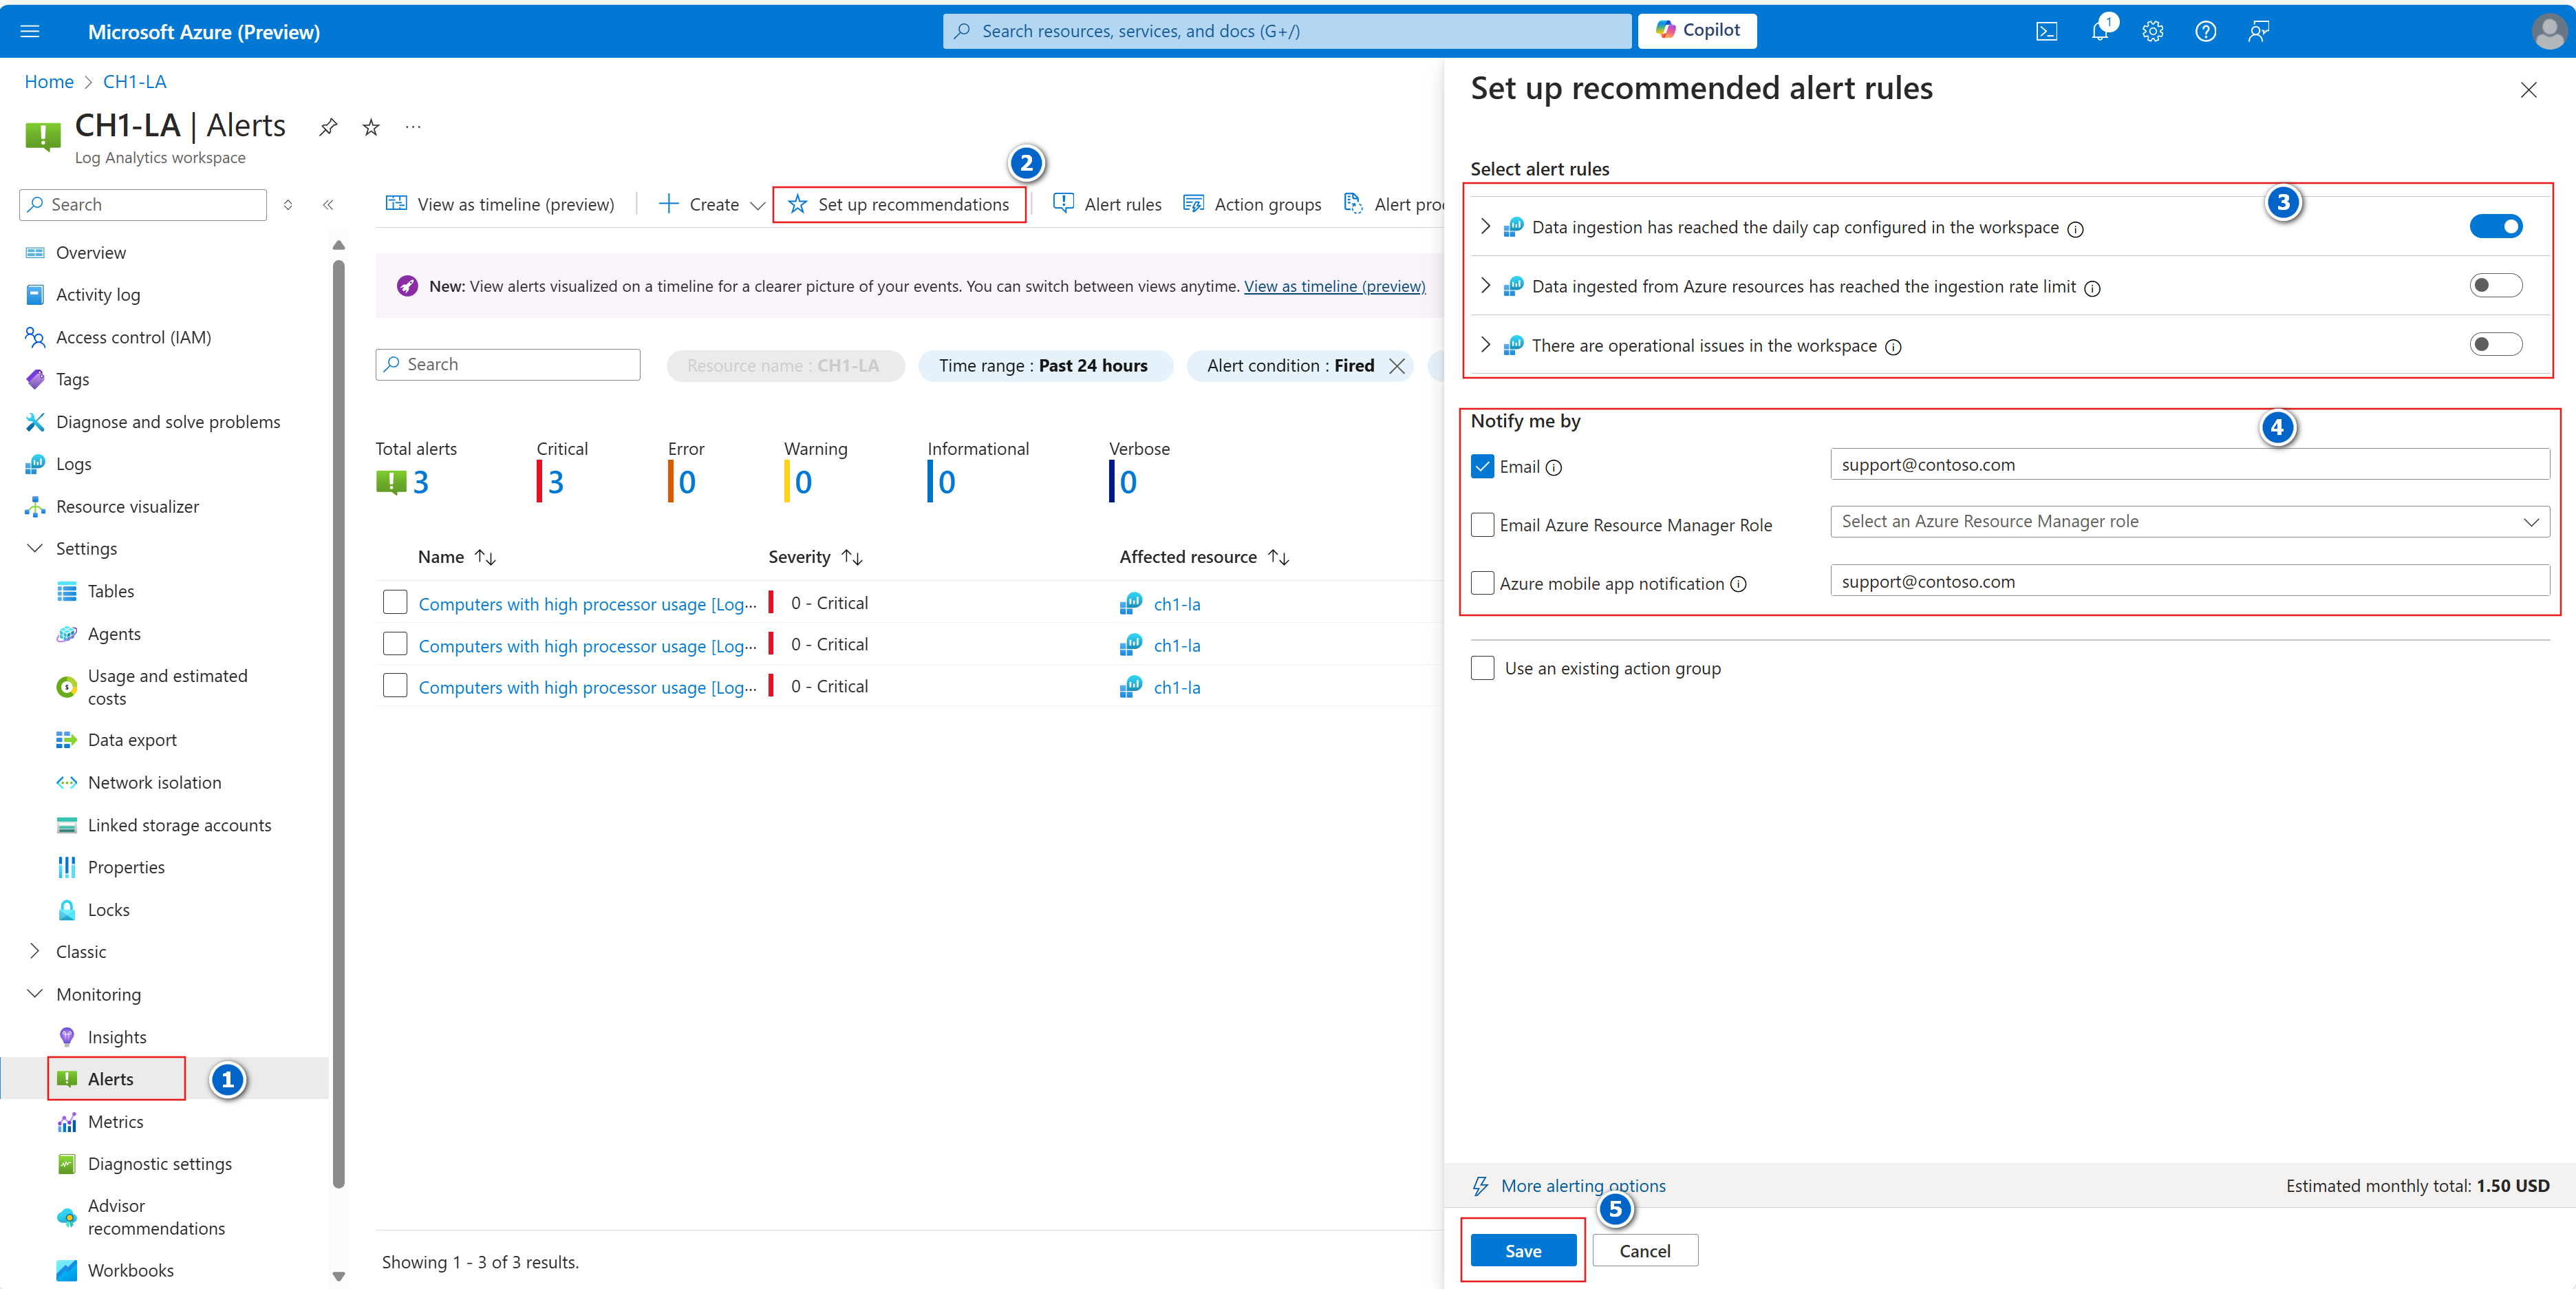Enable ingestion rate limit alert toggle

tap(2495, 286)
